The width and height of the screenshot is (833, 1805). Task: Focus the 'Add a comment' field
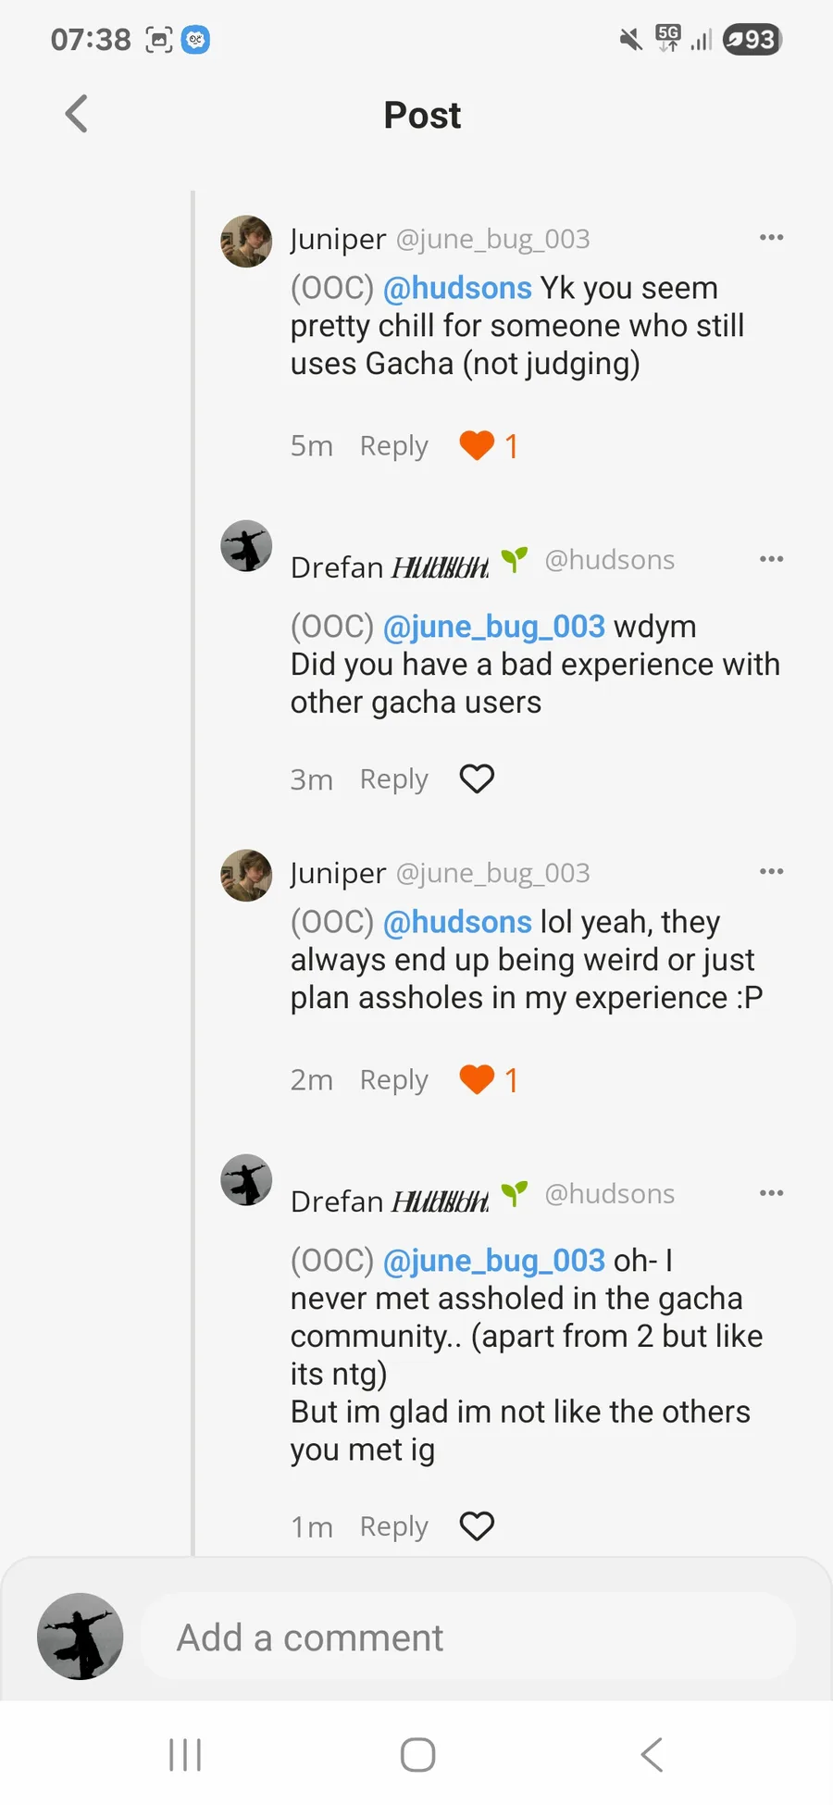(x=467, y=1637)
